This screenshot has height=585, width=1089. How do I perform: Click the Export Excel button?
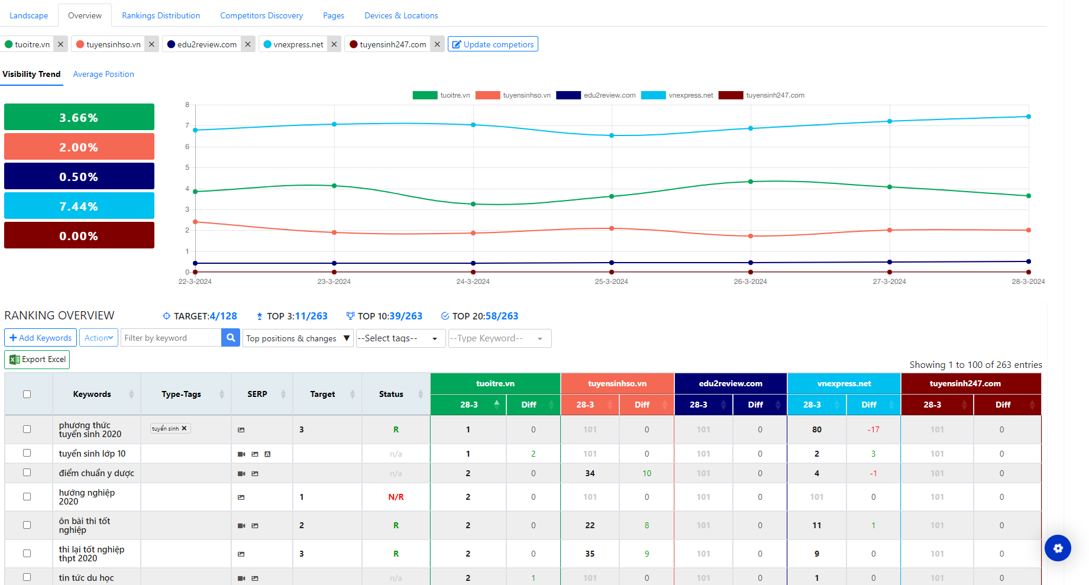pyautogui.click(x=37, y=360)
